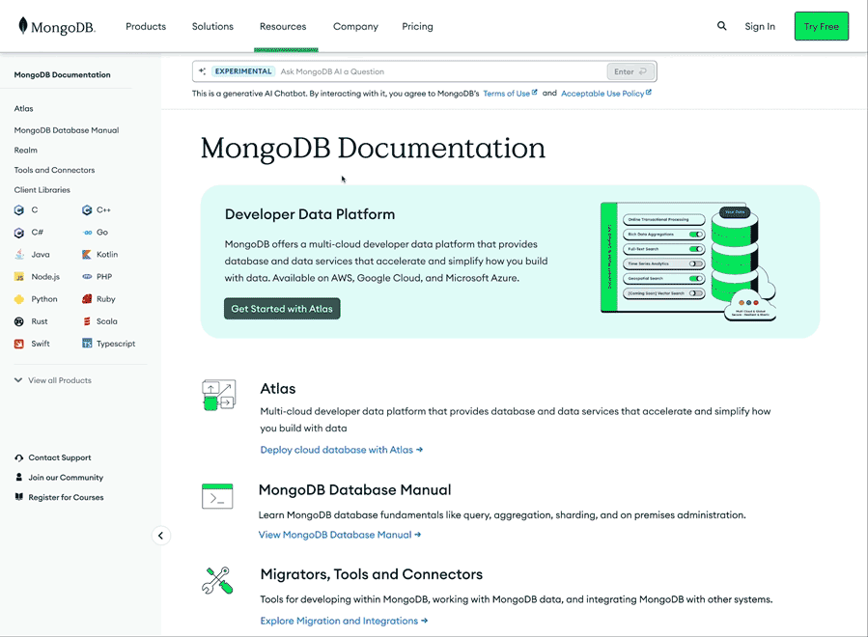
Task: Select Client Libraries in sidebar
Action: (x=42, y=190)
